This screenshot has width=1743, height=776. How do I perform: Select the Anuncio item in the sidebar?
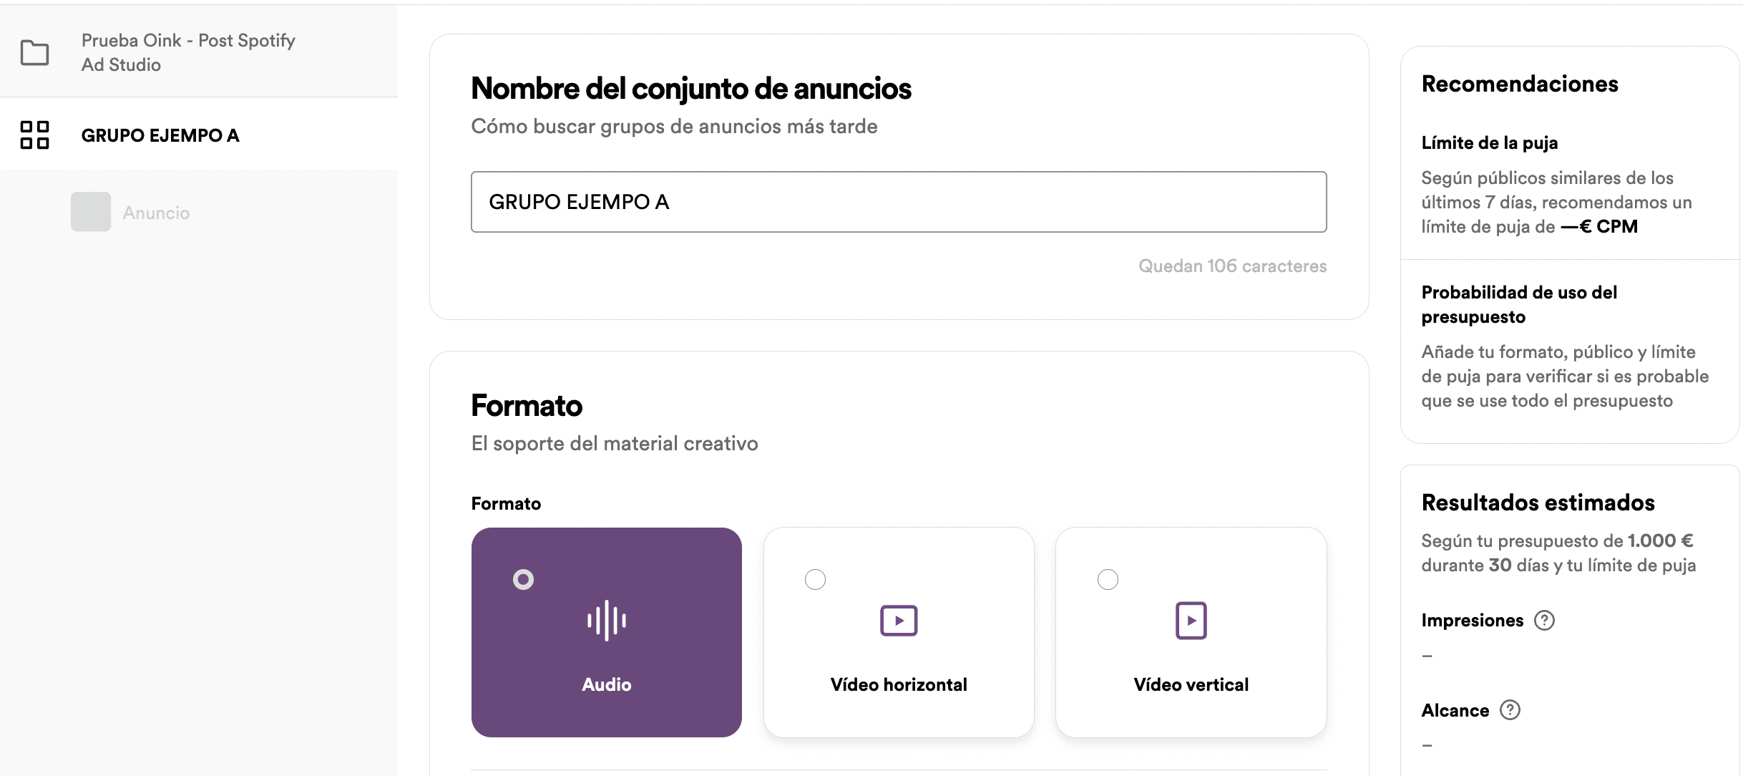[x=155, y=212]
